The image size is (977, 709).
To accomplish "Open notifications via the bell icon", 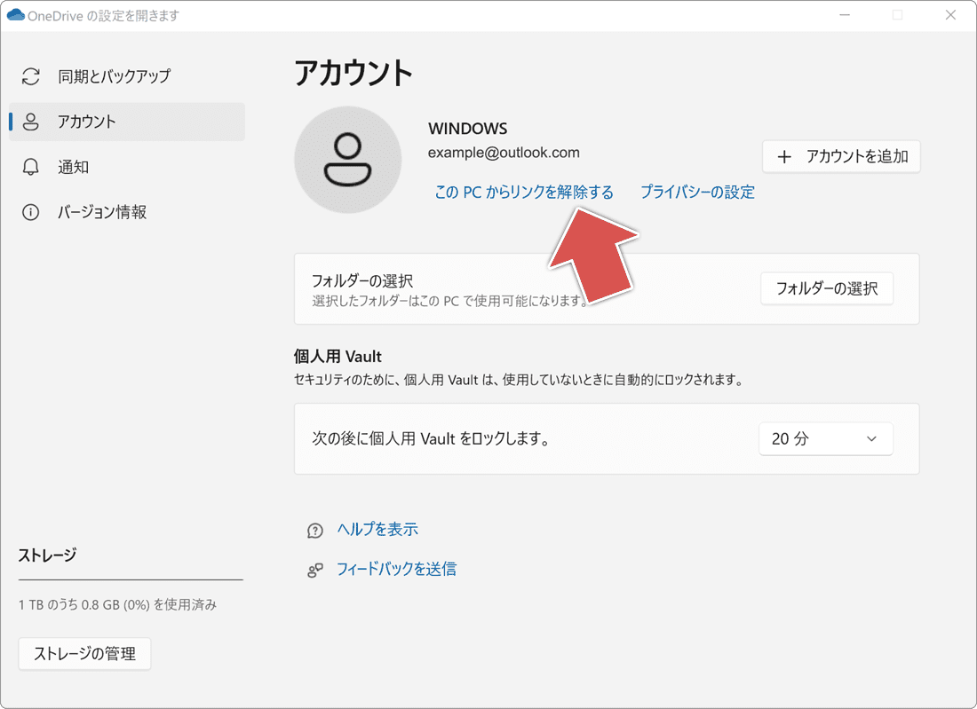I will tap(30, 167).
